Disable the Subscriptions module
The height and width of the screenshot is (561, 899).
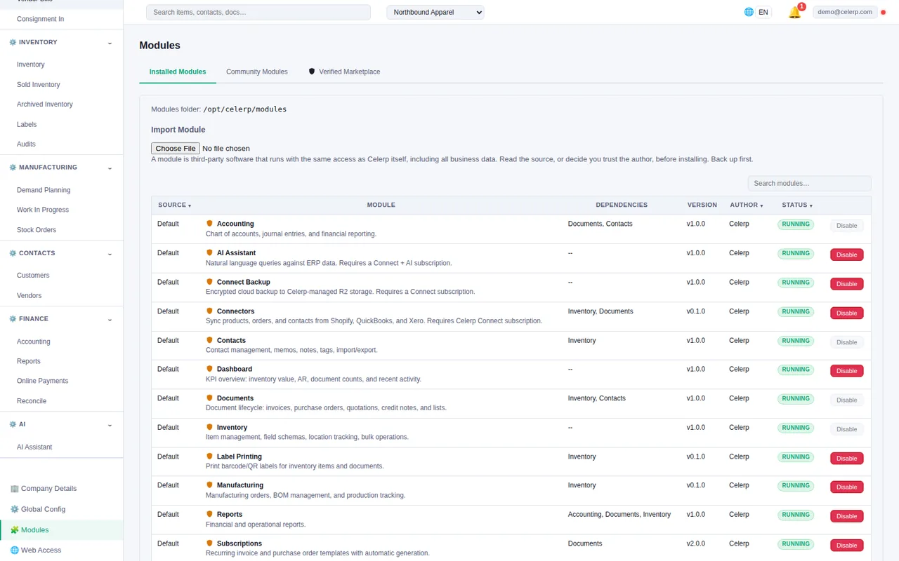click(846, 545)
